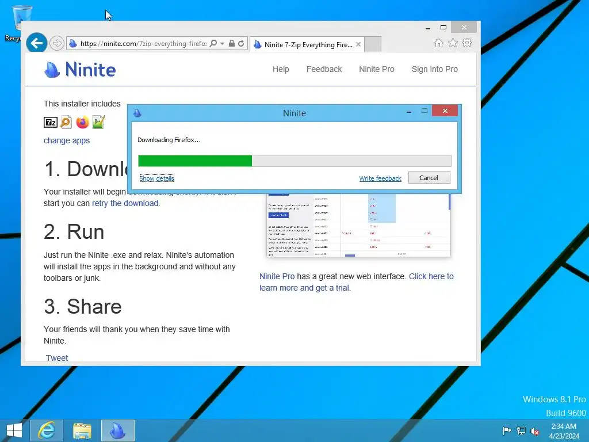
Task: Click the browser Back arrow button
Action: [36, 43]
